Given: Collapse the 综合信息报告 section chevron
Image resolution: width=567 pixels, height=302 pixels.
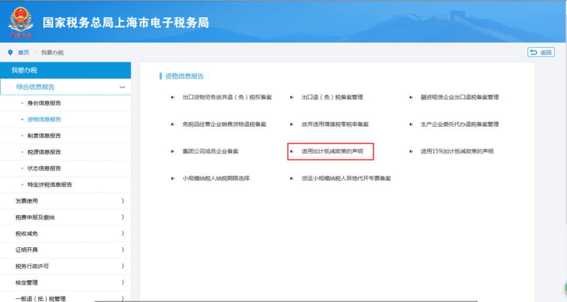Looking at the screenshot, I should pos(122,87).
